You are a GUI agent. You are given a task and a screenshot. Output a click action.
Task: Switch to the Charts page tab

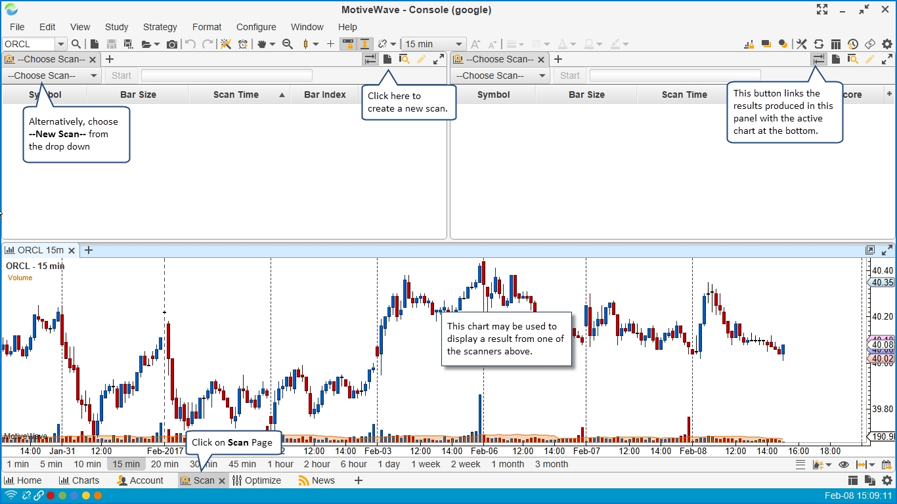pyautogui.click(x=79, y=480)
